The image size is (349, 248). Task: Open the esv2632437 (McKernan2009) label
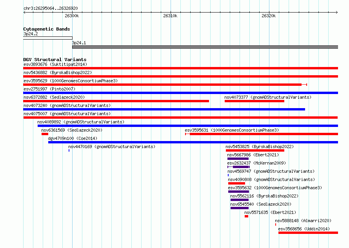click(x=256, y=163)
